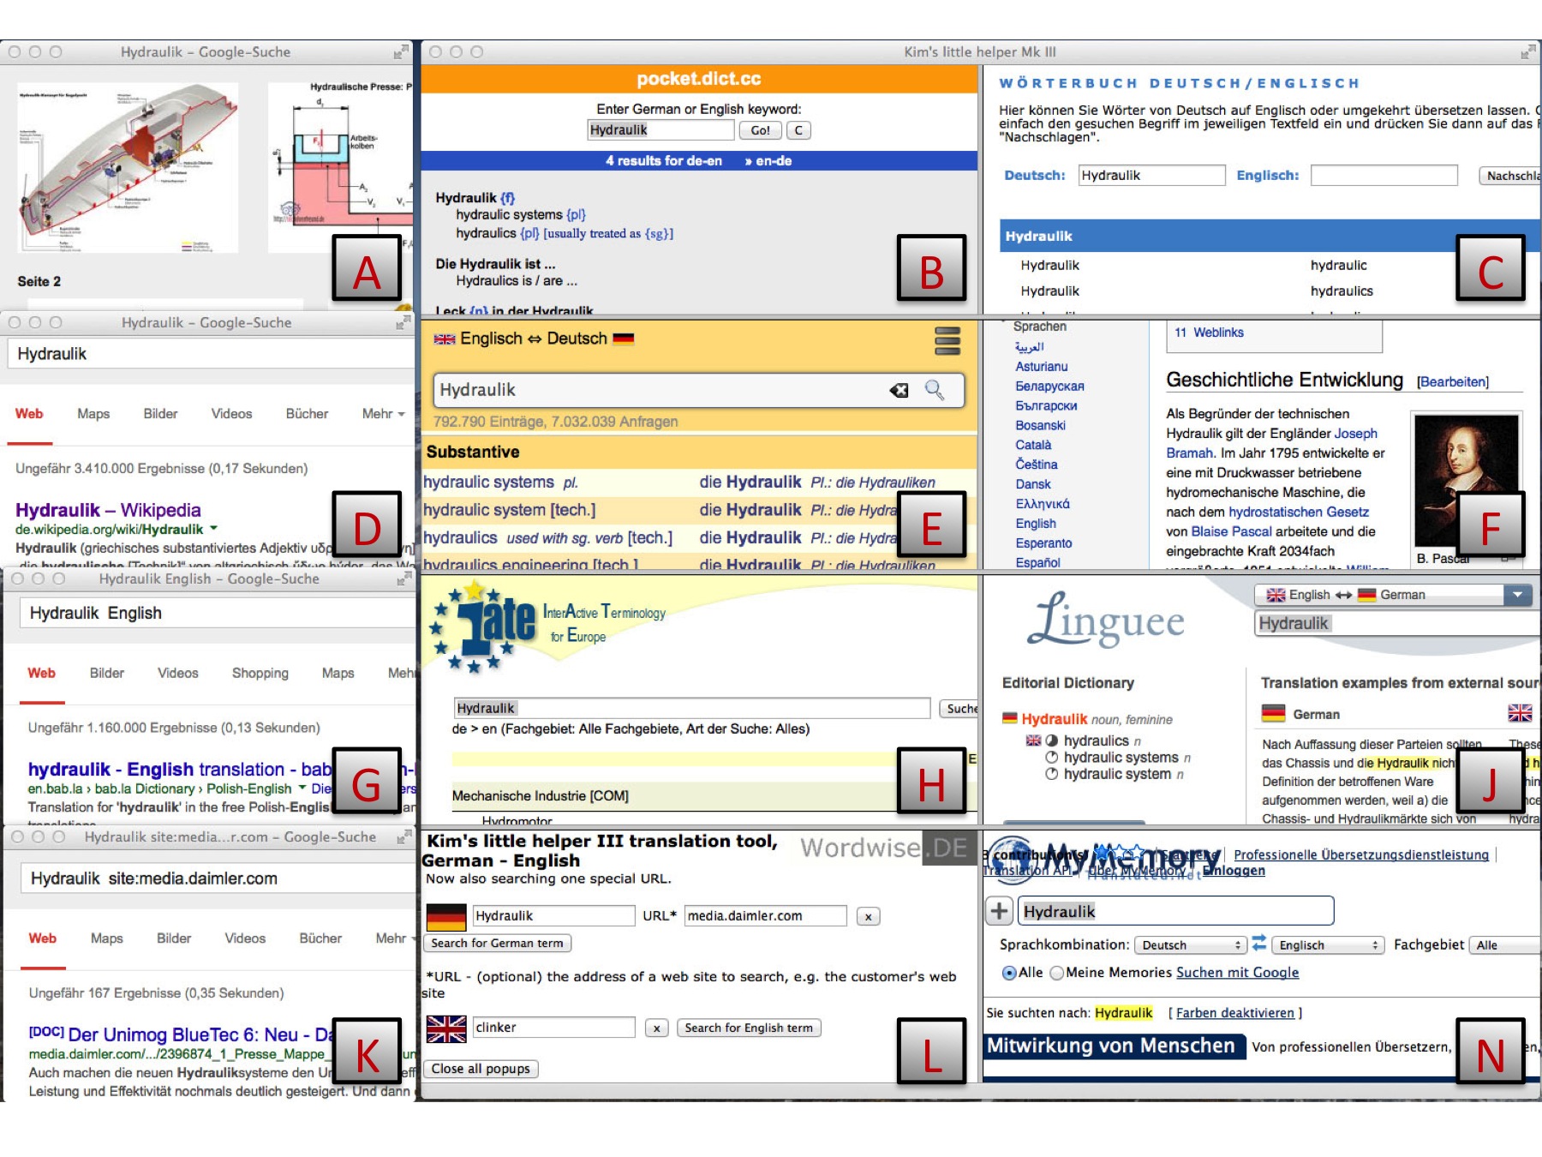Open the red hydraulic cutaway image thumbnail

(x=128, y=167)
